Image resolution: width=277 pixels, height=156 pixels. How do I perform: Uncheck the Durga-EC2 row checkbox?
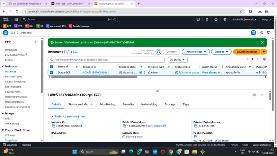(51, 72)
